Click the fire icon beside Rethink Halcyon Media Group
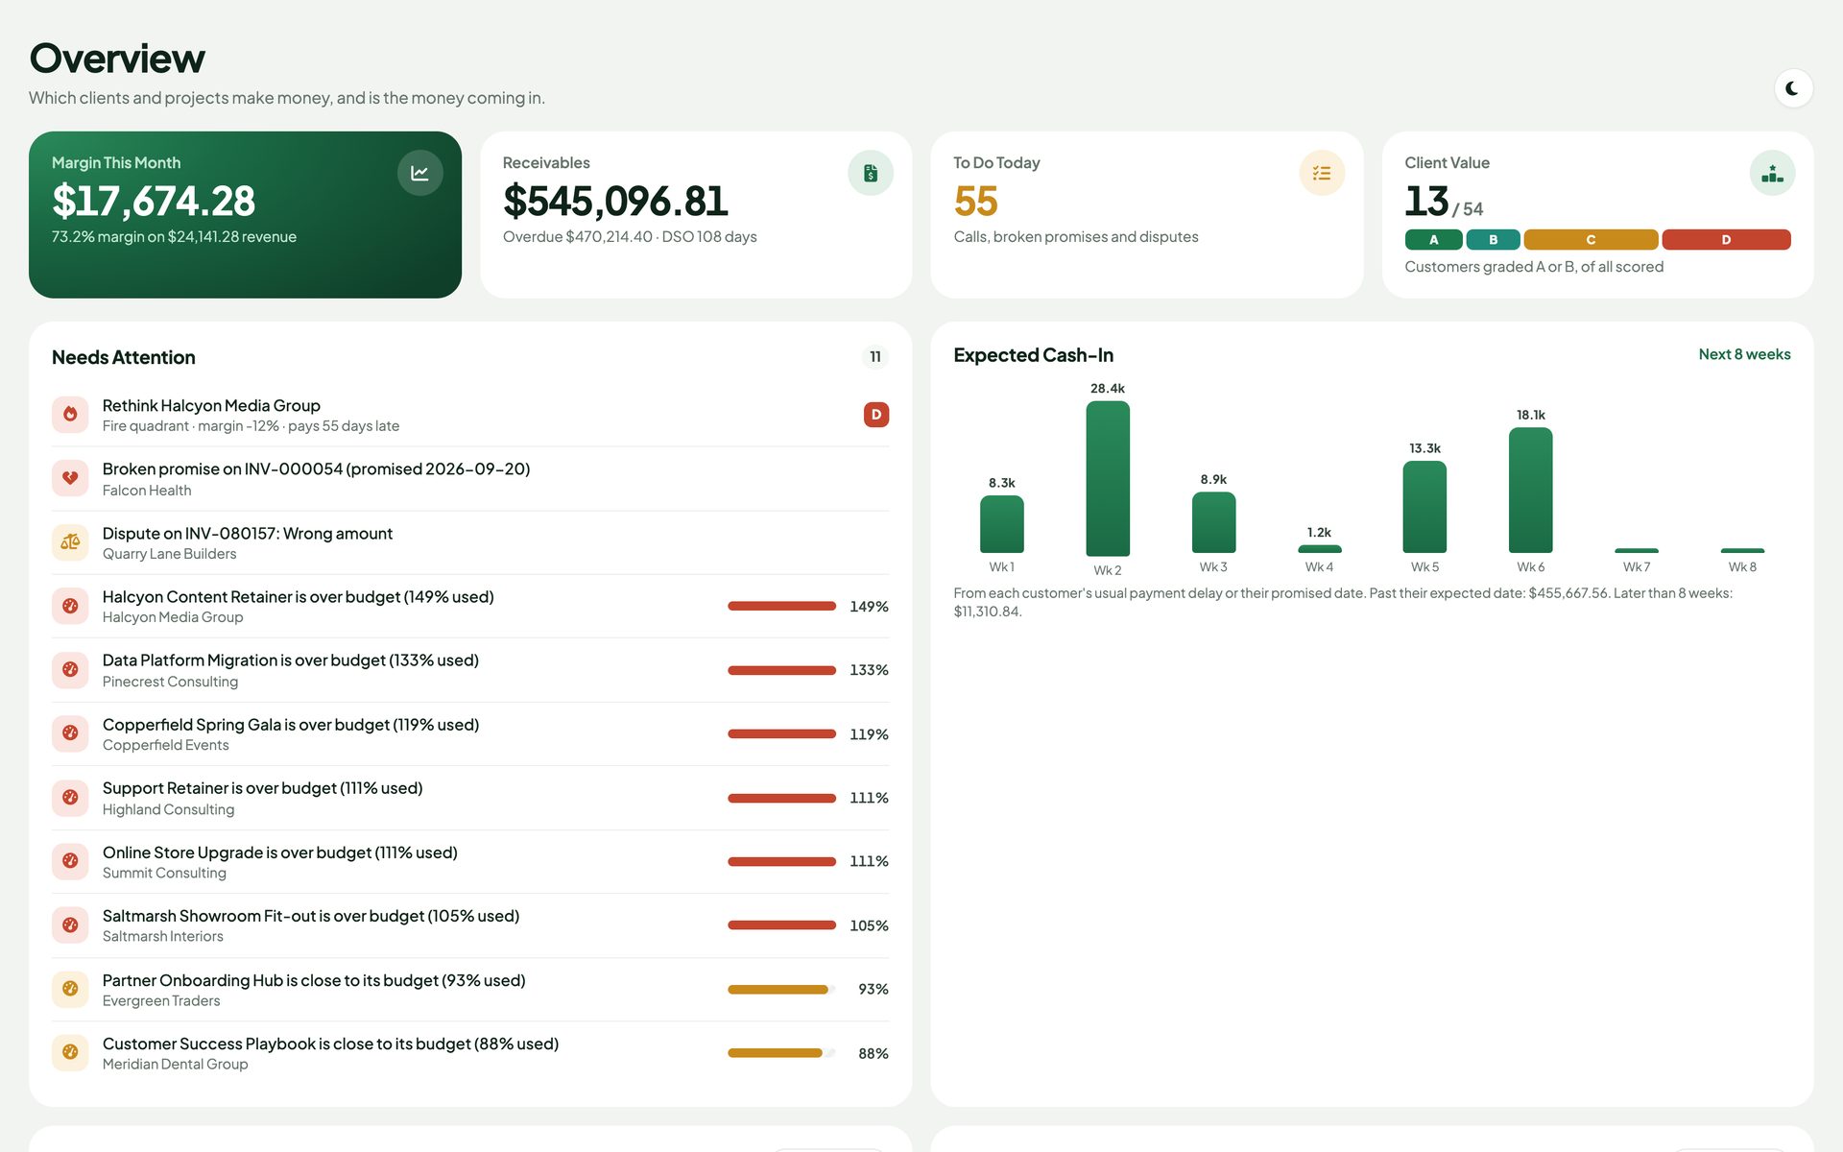Screen dimensions: 1843x1152 [x=70, y=415]
